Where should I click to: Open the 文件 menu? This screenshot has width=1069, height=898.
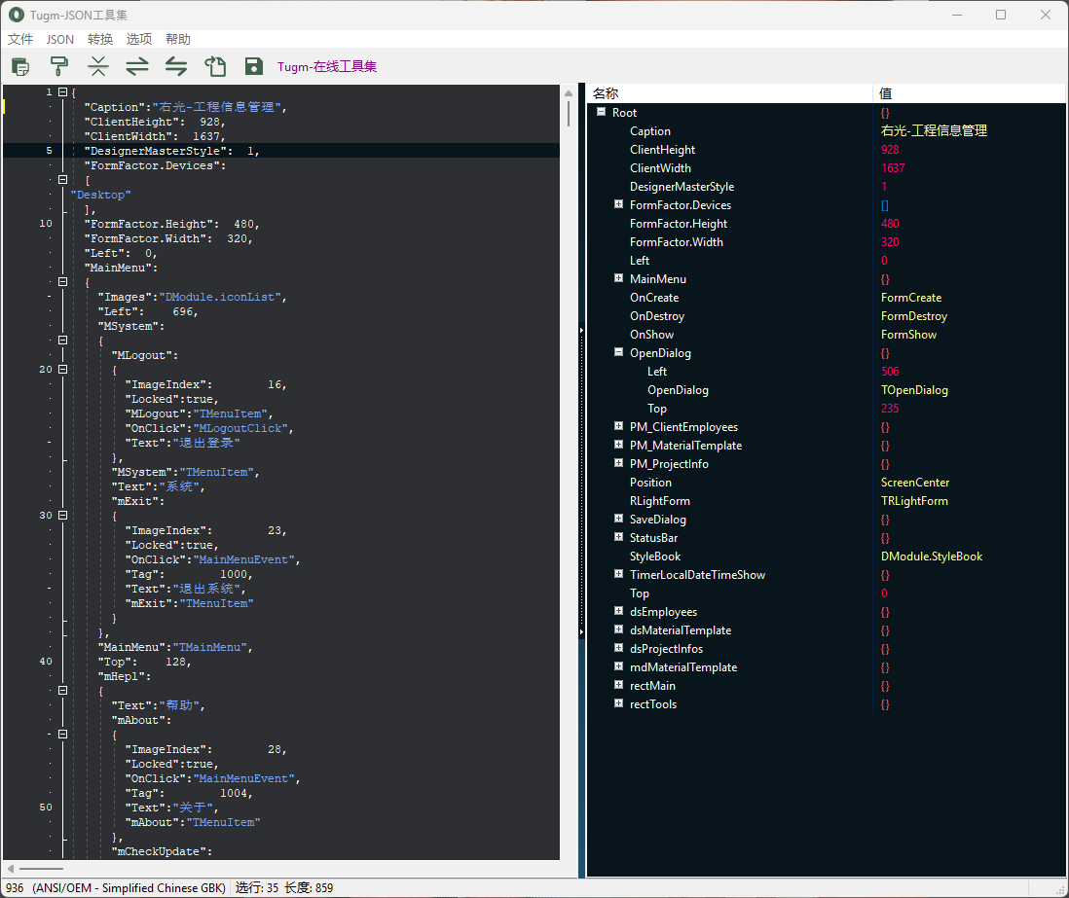(20, 39)
